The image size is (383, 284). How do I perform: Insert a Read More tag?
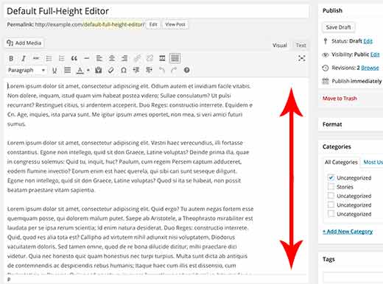pos(162,58)
